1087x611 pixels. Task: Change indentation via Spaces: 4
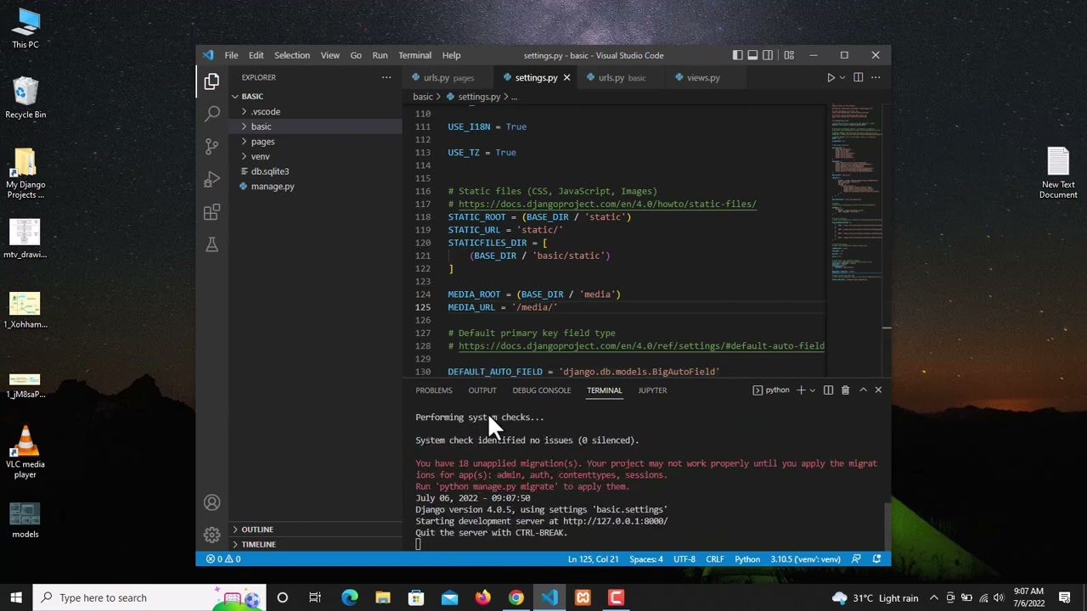646,559
